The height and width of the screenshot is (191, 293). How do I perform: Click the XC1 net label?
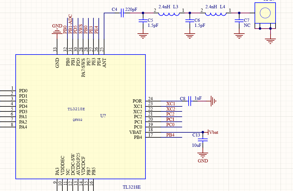[x=171, y=104]
